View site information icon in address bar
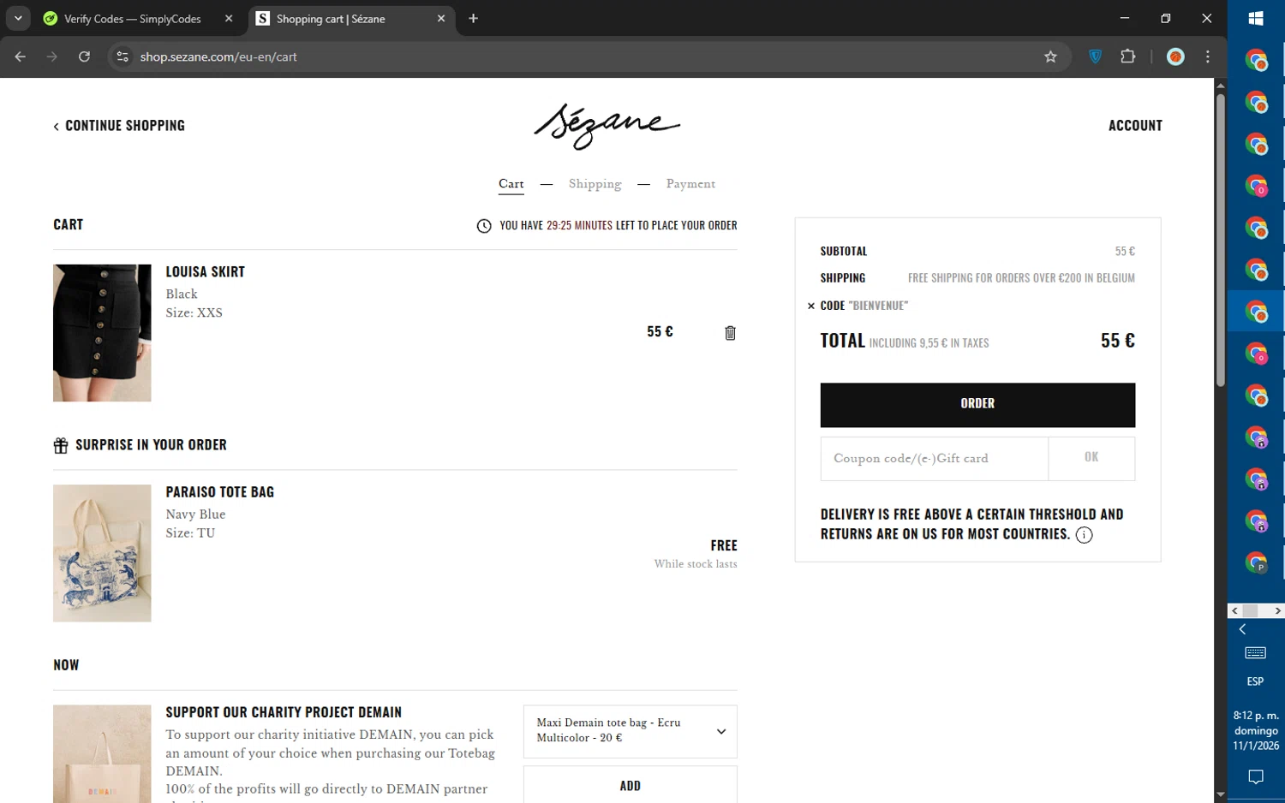This screenshot has width=1285, height=803. 123,57
